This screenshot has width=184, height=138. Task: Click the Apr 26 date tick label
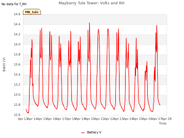(x=147, y=119)
